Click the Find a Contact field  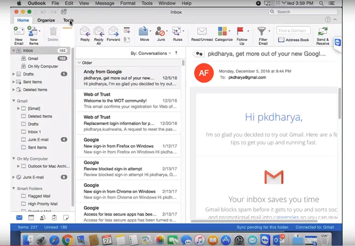coord(293,30)
